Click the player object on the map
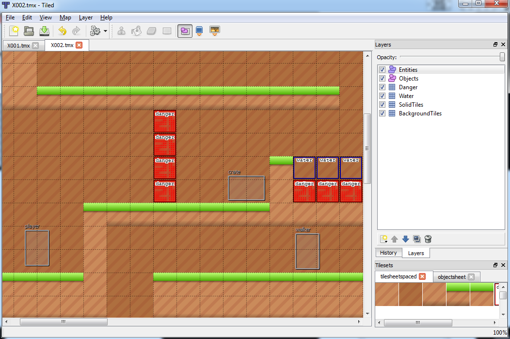The height and width of the screenshot is (339, 510). click(37, 248)
